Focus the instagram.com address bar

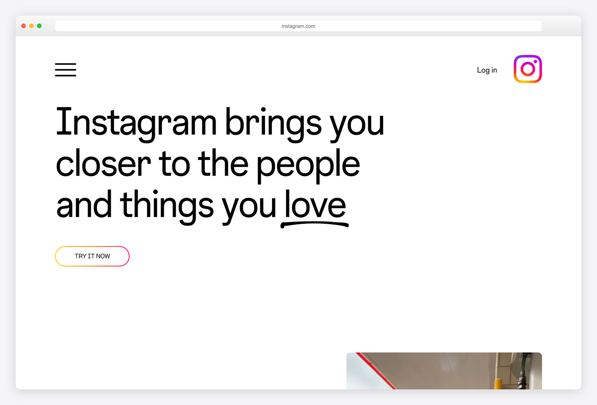click(x=298, y=26)
